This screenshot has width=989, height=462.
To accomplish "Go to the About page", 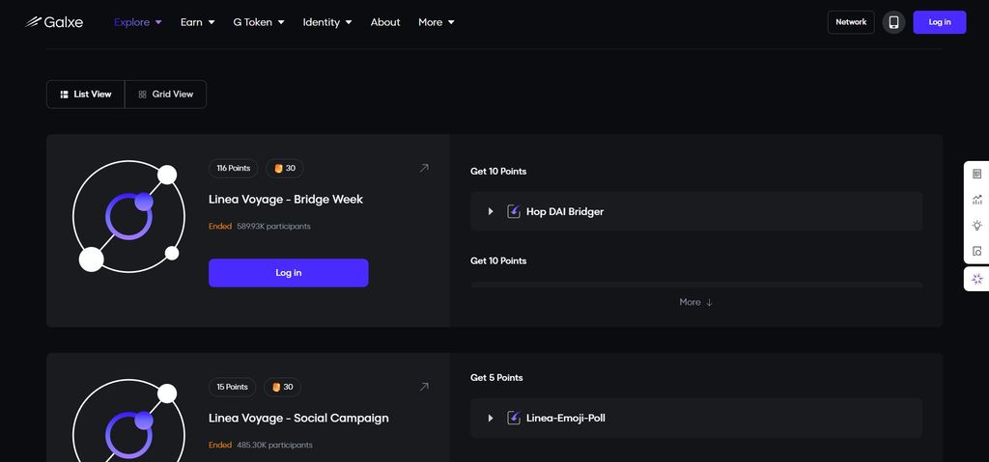I will [385, 22].
